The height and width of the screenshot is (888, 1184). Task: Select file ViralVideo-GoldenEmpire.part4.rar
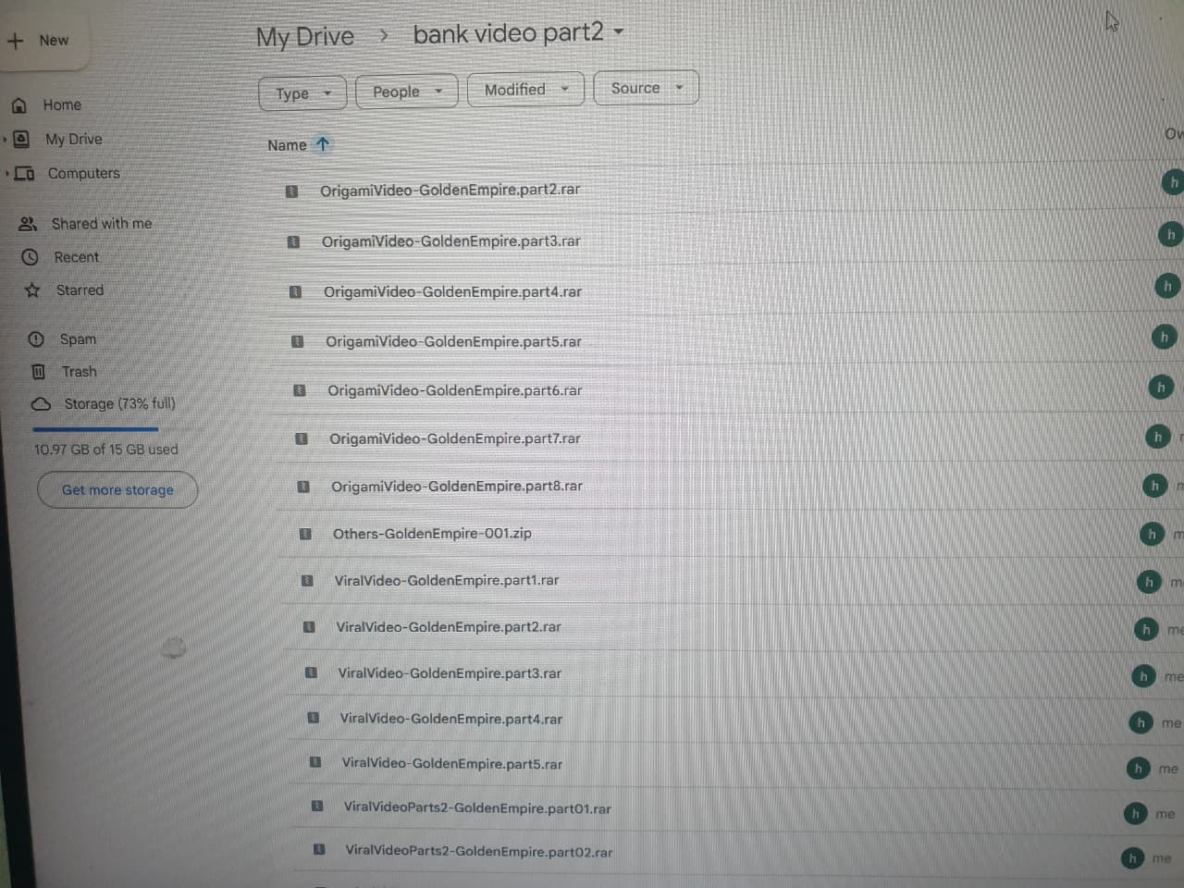(x=451, y=719)
